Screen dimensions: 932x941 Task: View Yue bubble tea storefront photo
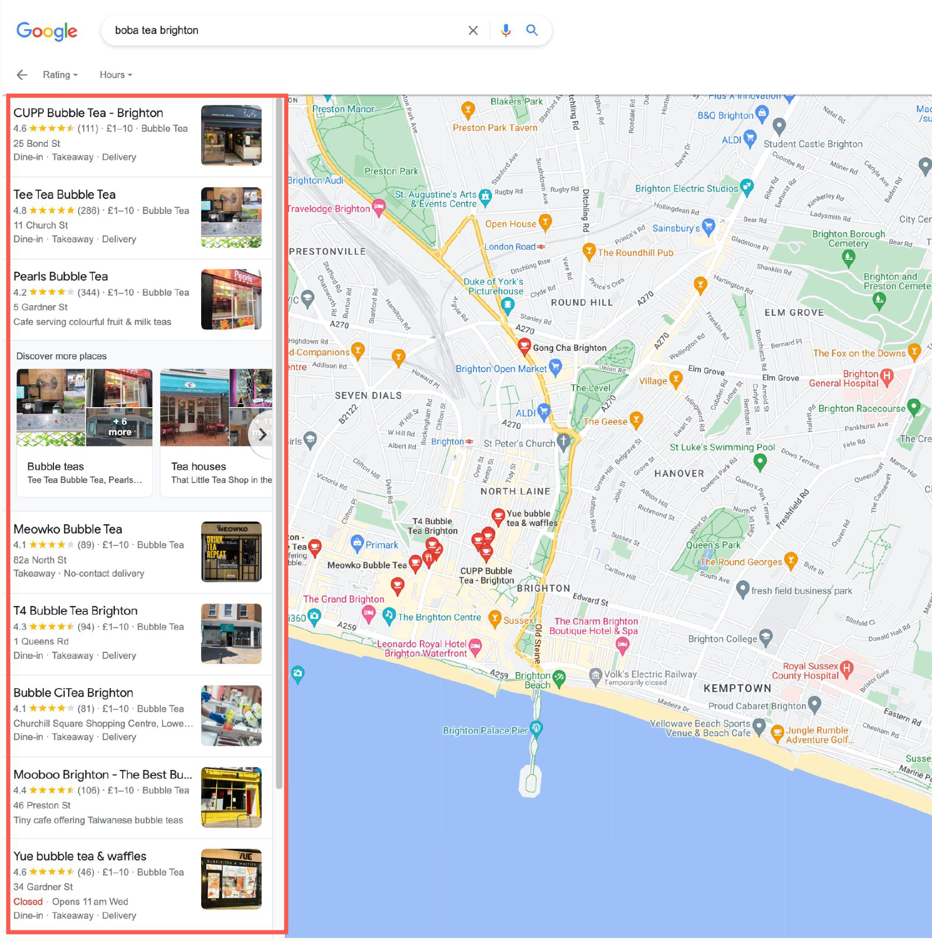[x=231, y=879]
